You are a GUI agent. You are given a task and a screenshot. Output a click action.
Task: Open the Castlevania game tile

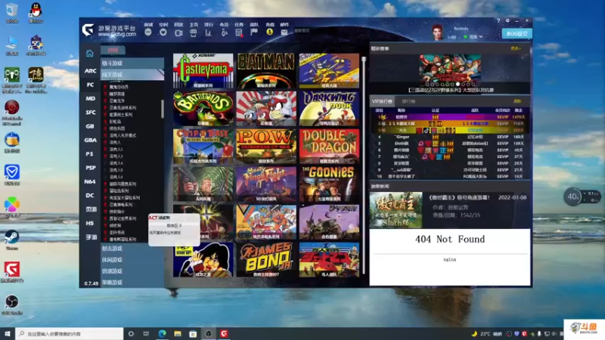coord(203,71)
